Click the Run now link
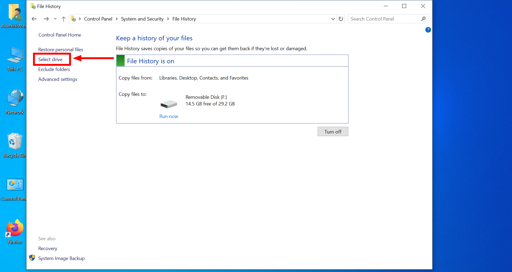 pyautogui.click(x=169, y=116)
